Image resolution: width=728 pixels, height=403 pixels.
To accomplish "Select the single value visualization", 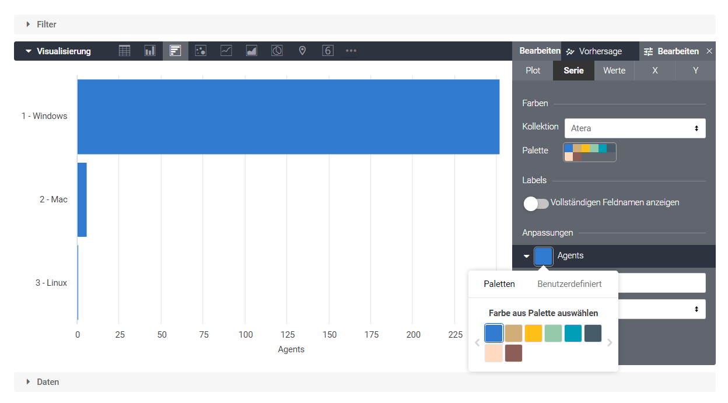I will (328, 51).
